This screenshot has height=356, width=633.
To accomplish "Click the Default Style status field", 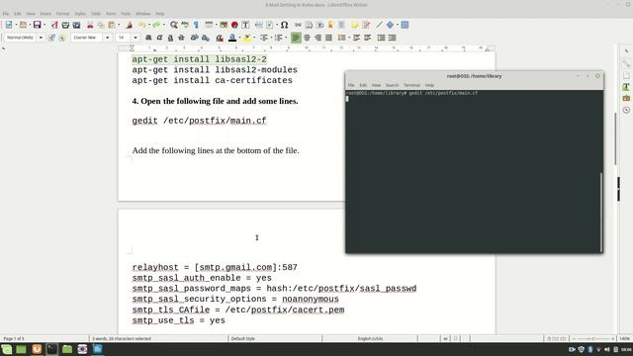I will pos(242,338).
